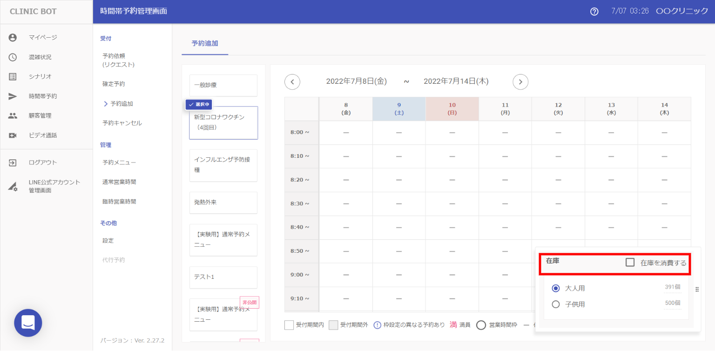This screenshot has height=351, width=715.
Task: Open 予約キャンセル in the menu
Action: click(122, 123)
